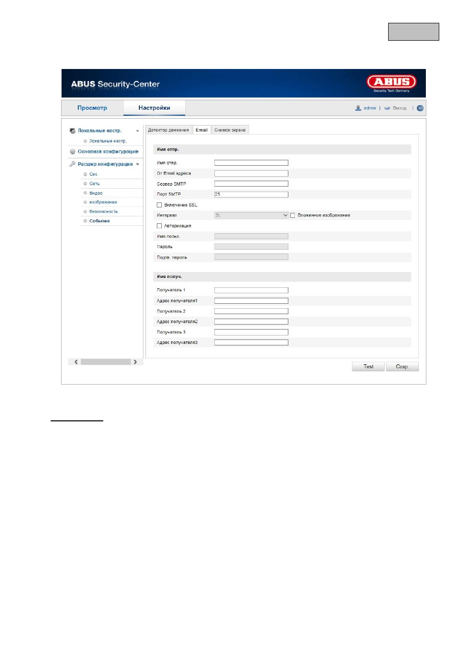Toggle the Вложенное изображение checkbox
Viewport: 474px width, 670px height.
(x=293, y=215)
